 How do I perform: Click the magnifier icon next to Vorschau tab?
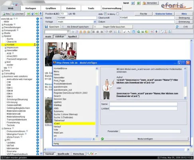pyautogui.click(x=88, y=154)
